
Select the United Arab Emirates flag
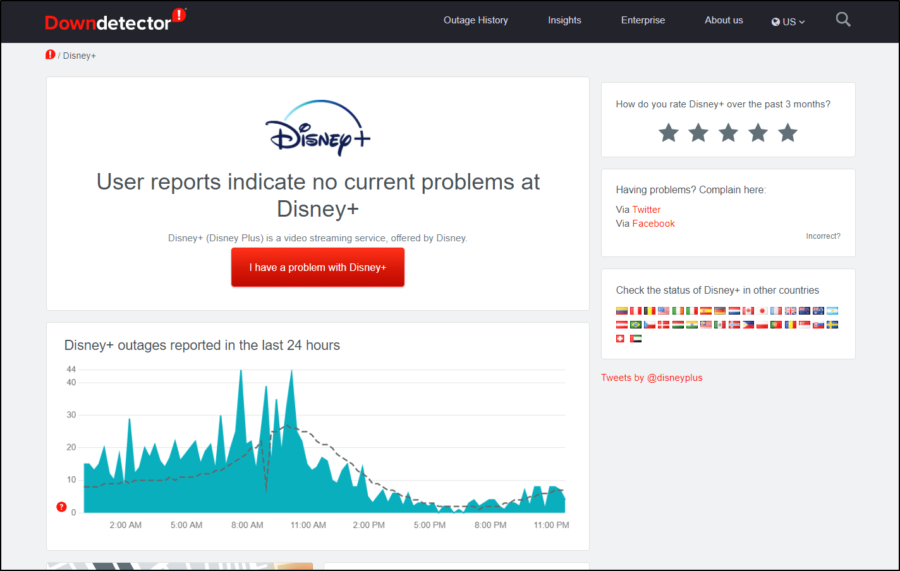coord(636,339)
